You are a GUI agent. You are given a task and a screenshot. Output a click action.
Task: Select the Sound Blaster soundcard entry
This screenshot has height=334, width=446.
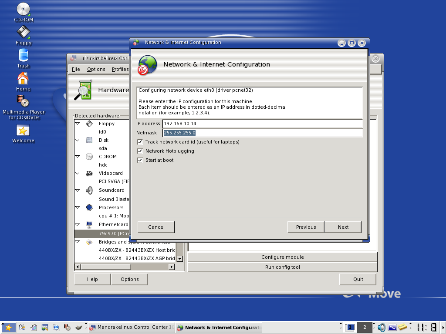click(114, 199)
